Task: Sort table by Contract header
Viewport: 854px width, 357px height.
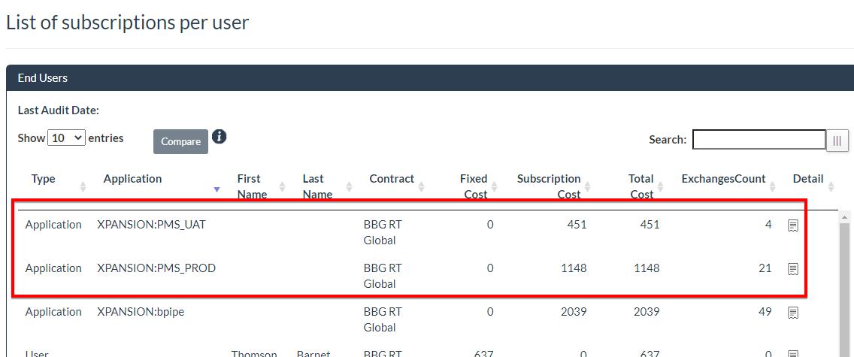Action: click(392, 179)
